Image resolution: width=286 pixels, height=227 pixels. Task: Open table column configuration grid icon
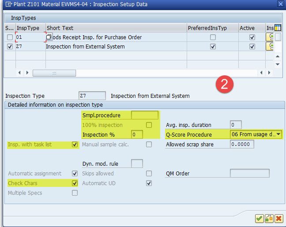tap(278, 28)
